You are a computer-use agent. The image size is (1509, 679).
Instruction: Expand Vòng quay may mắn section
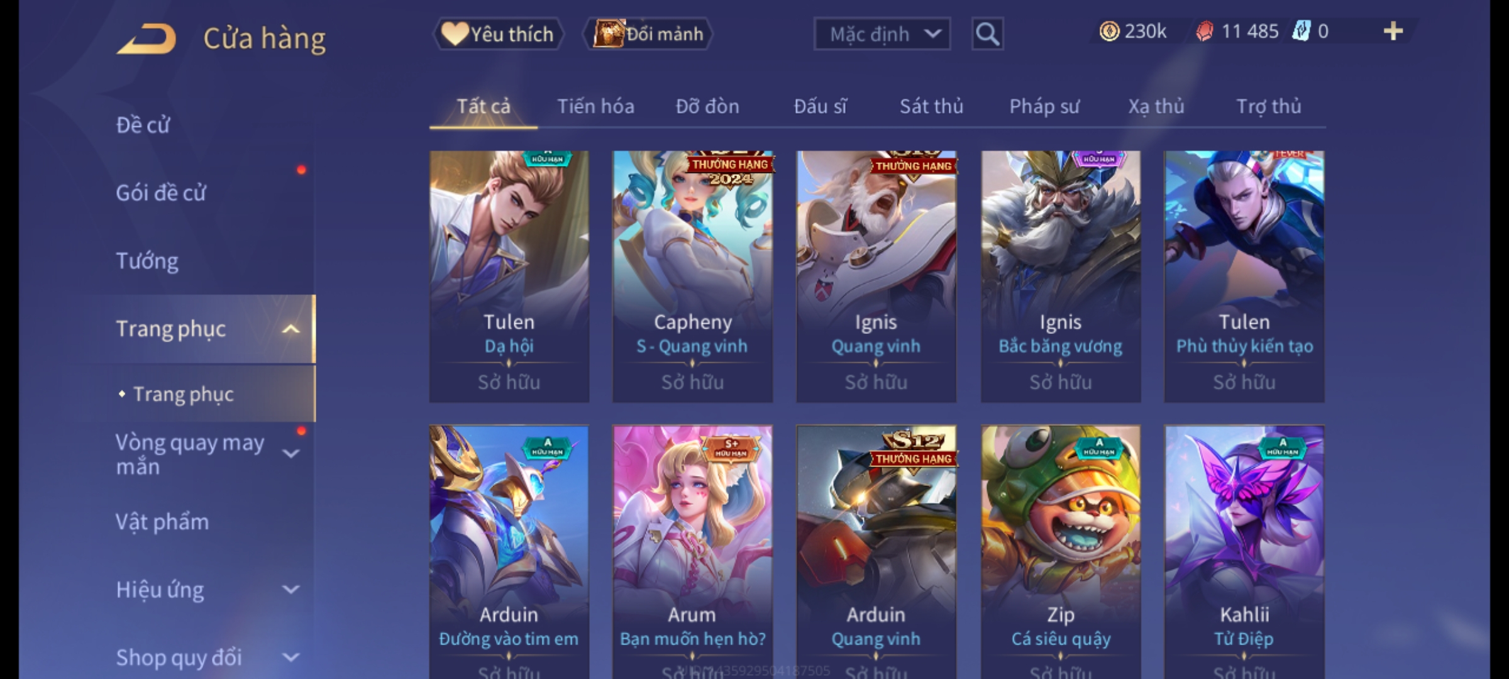290,453
